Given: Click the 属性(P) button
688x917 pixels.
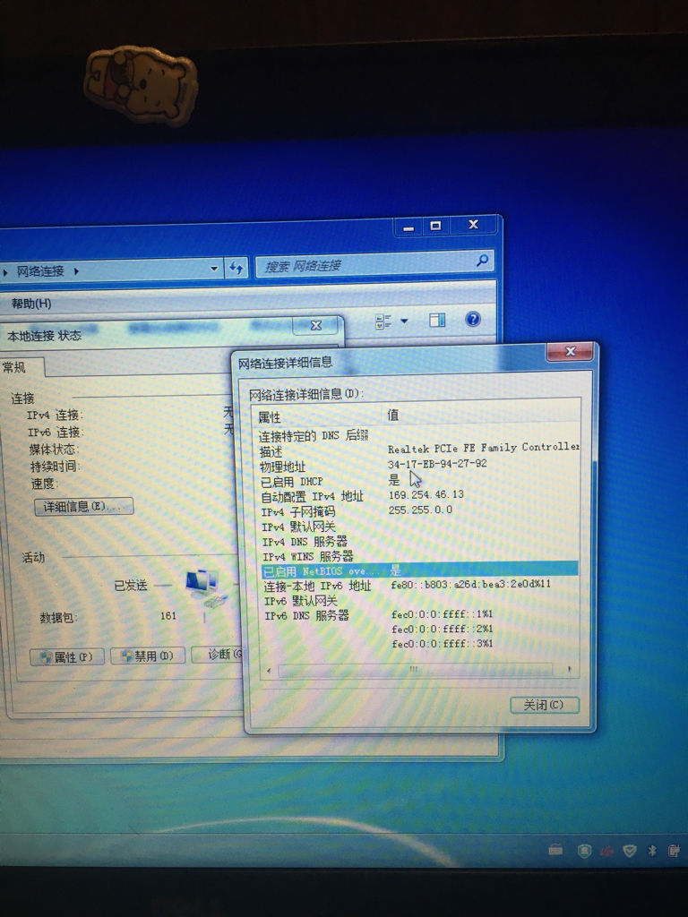Looking at the screenshot, I should [67, 656].
